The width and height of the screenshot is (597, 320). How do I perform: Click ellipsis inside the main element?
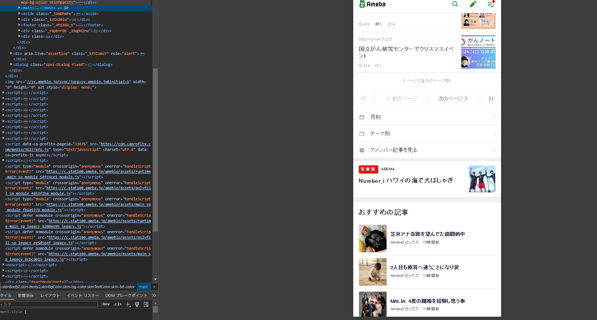coord(37,8)
